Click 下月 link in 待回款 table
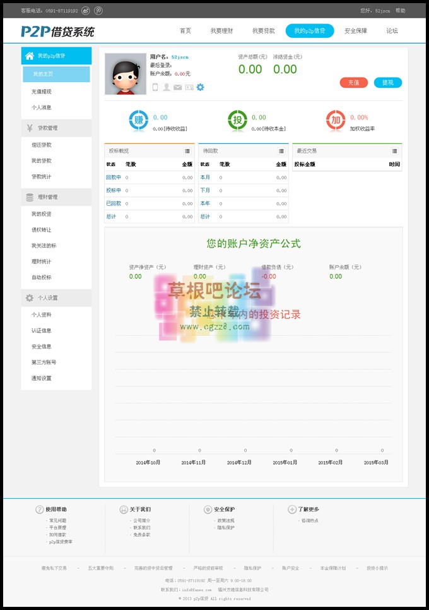Image resolution: width=429 pixels, height=610 pixels. (x=205, y=190)
